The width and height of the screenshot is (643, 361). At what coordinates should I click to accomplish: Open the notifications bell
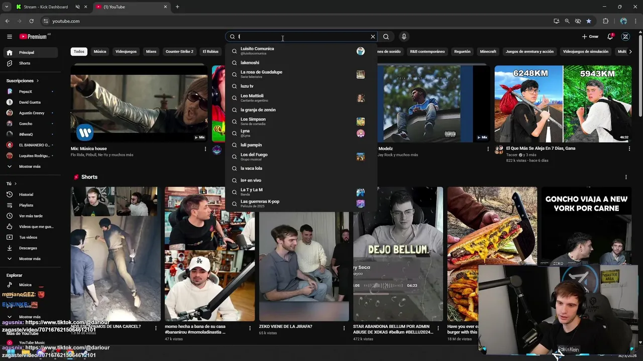coord(610,37)
